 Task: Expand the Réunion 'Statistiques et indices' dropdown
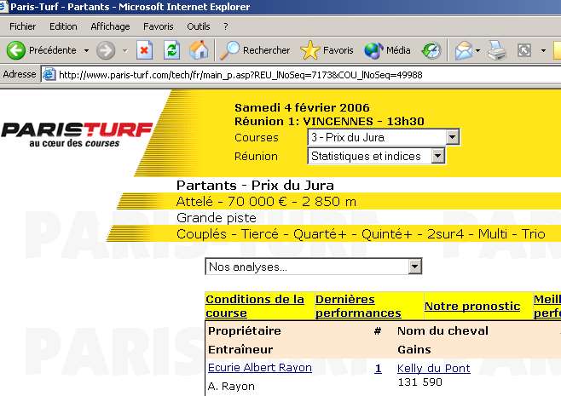point(437,156)
